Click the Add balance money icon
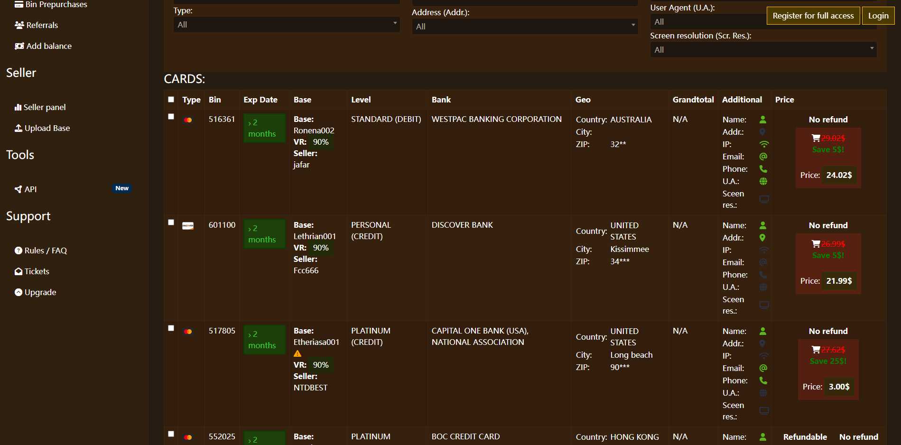This screenshot has width=901, height=445. [x=19, y=46]
